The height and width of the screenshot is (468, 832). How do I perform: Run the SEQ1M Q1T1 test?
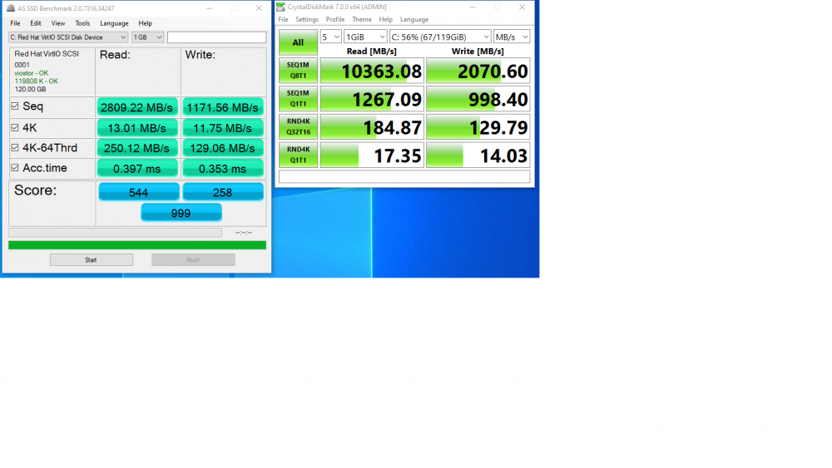pyautogui.click(x=298, y=99)
